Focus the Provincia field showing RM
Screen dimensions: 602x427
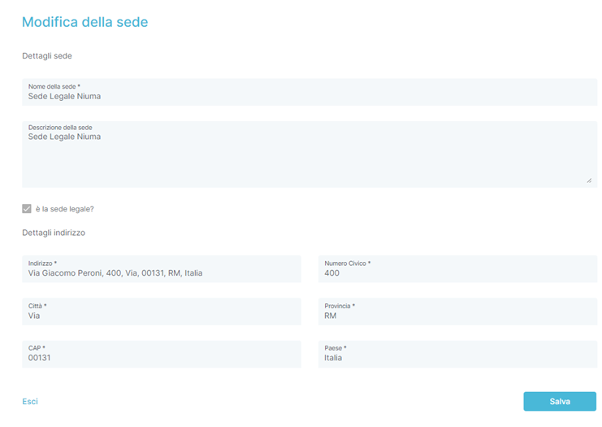[457, 312]
